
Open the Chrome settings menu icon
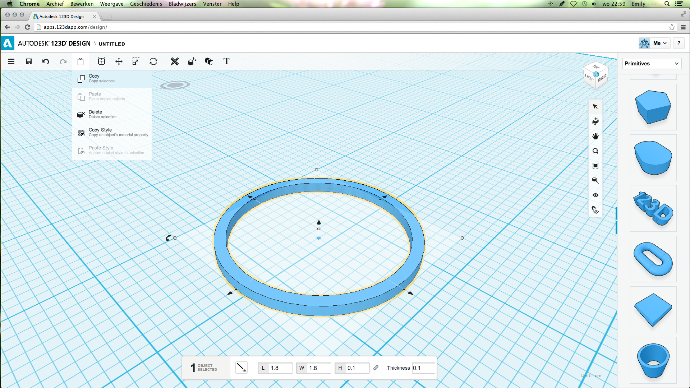[683, 27]
